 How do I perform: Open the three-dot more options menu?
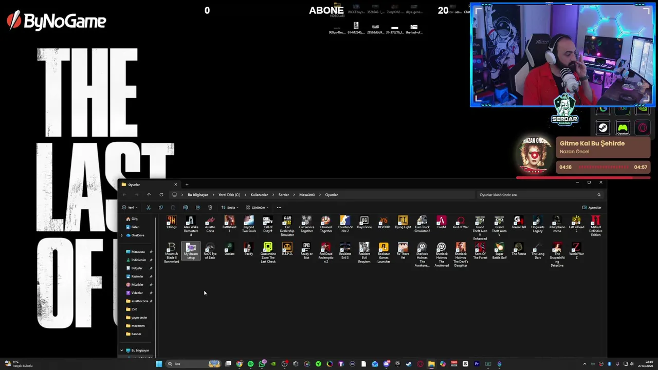point(279,208)
